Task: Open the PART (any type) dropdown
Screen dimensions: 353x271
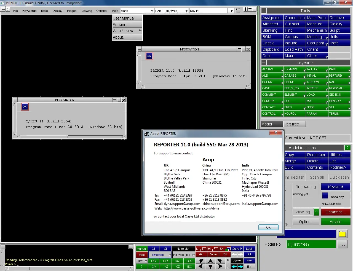Action: click(x=171, y=11)
